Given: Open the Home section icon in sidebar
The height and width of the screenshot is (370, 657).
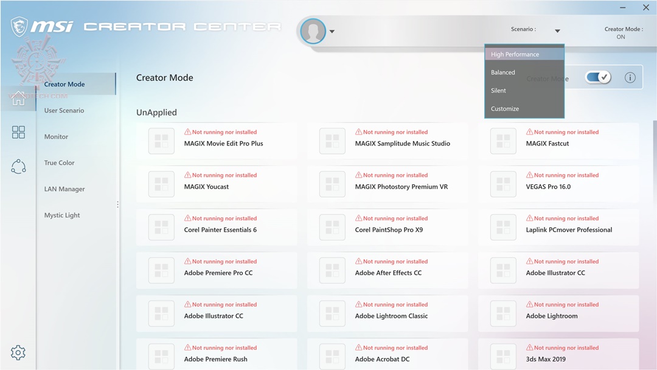Looking at the screenshot, I should tap(18, 98).
